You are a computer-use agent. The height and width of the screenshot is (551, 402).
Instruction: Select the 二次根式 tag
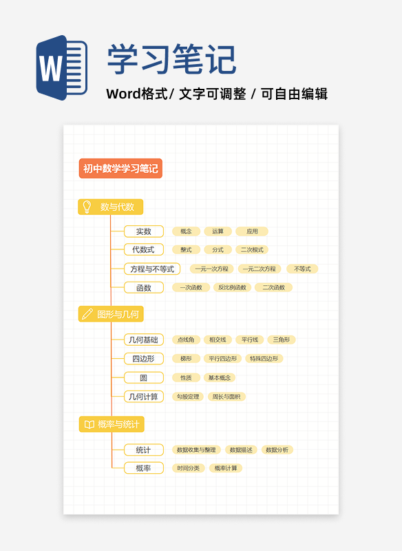pyautogui.click(x=252, y=249)
